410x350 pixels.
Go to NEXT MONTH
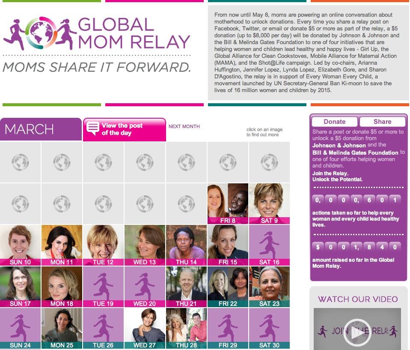(184, 126)
